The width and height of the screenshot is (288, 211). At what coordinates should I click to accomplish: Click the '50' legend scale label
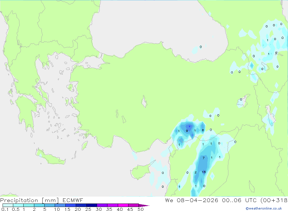click(x=141, y=209)
